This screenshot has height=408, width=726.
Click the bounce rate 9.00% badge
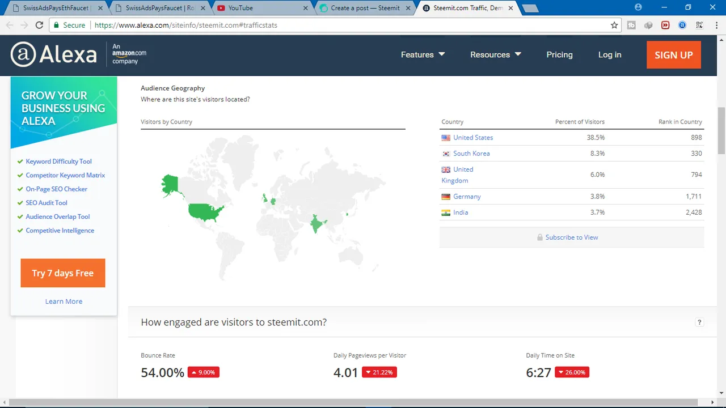(203, 372)
